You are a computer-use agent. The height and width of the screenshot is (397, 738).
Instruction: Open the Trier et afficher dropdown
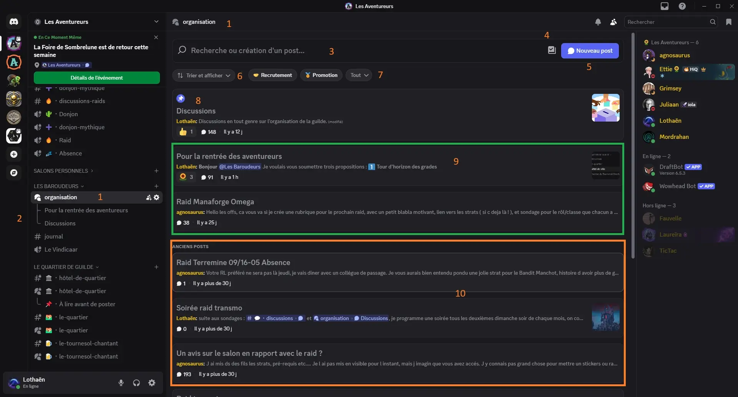point(204,75)
